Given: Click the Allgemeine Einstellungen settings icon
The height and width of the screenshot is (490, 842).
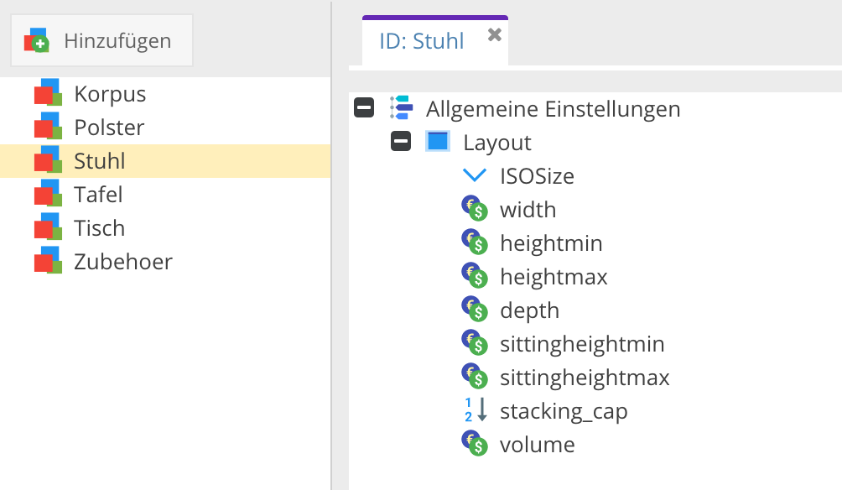Looking at the screenshot, I should tap(401, 108).
